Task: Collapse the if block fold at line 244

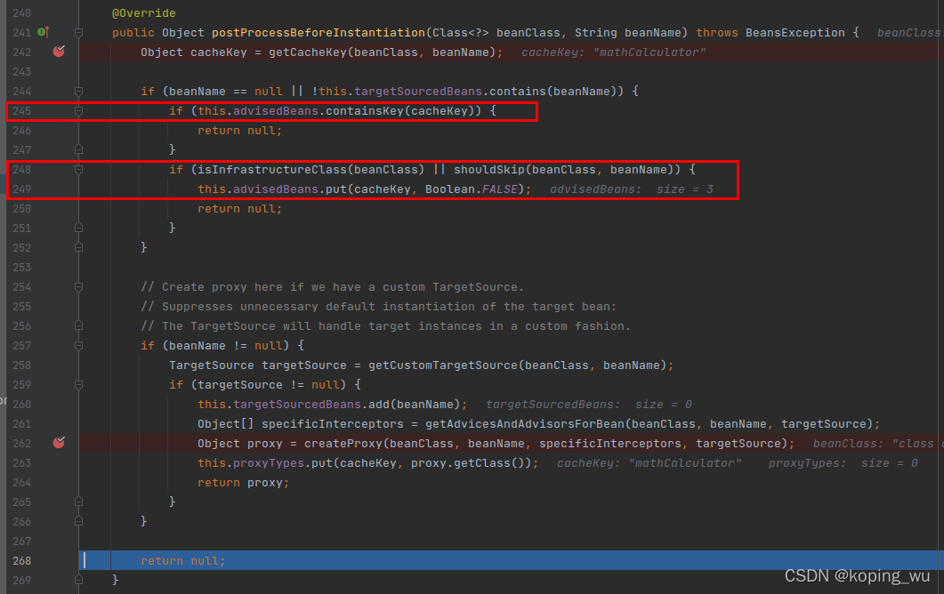Action: point(78,91)
